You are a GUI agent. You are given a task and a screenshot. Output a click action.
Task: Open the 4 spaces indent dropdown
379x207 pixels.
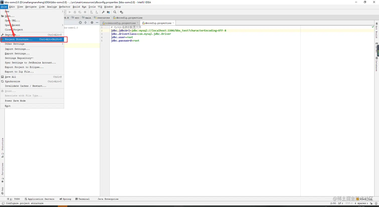tap(361, 203)
